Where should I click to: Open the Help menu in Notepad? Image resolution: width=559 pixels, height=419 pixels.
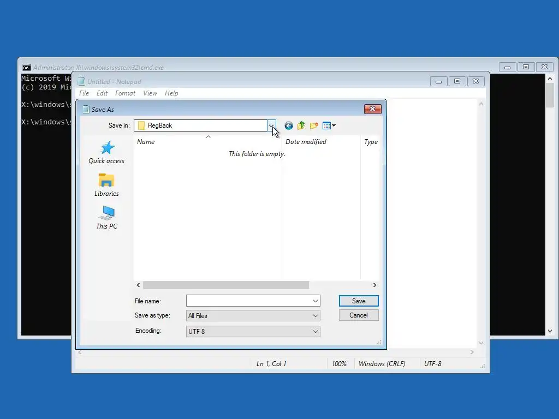point(171,93)
